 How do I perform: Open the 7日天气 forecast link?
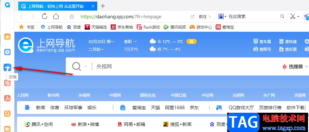131,49
